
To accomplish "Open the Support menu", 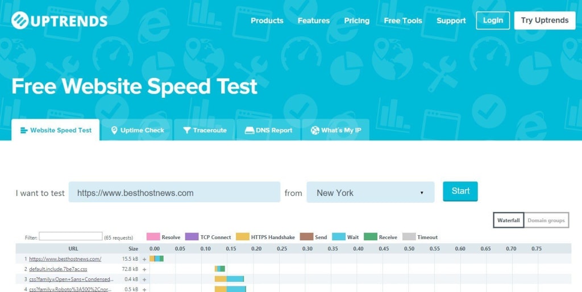I will tap(451, 21).
